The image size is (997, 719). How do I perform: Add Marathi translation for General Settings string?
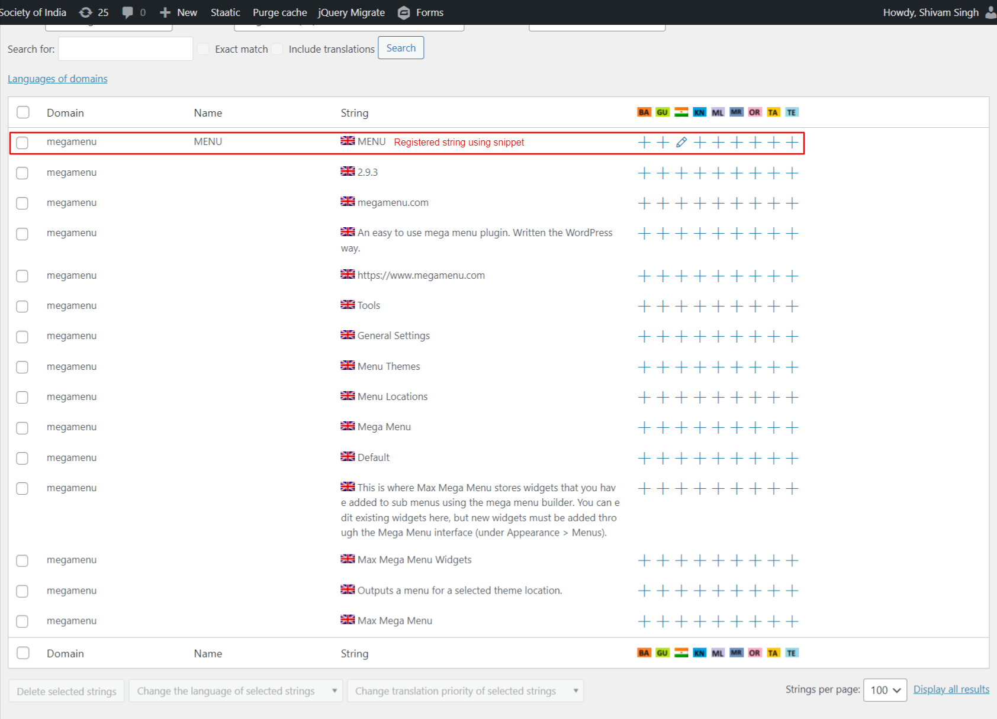point(737,336)
